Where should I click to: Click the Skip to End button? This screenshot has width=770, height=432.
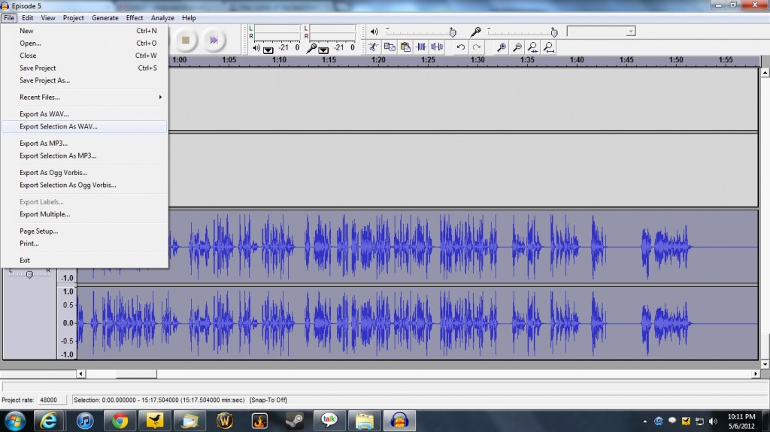[x=214, y=41]
